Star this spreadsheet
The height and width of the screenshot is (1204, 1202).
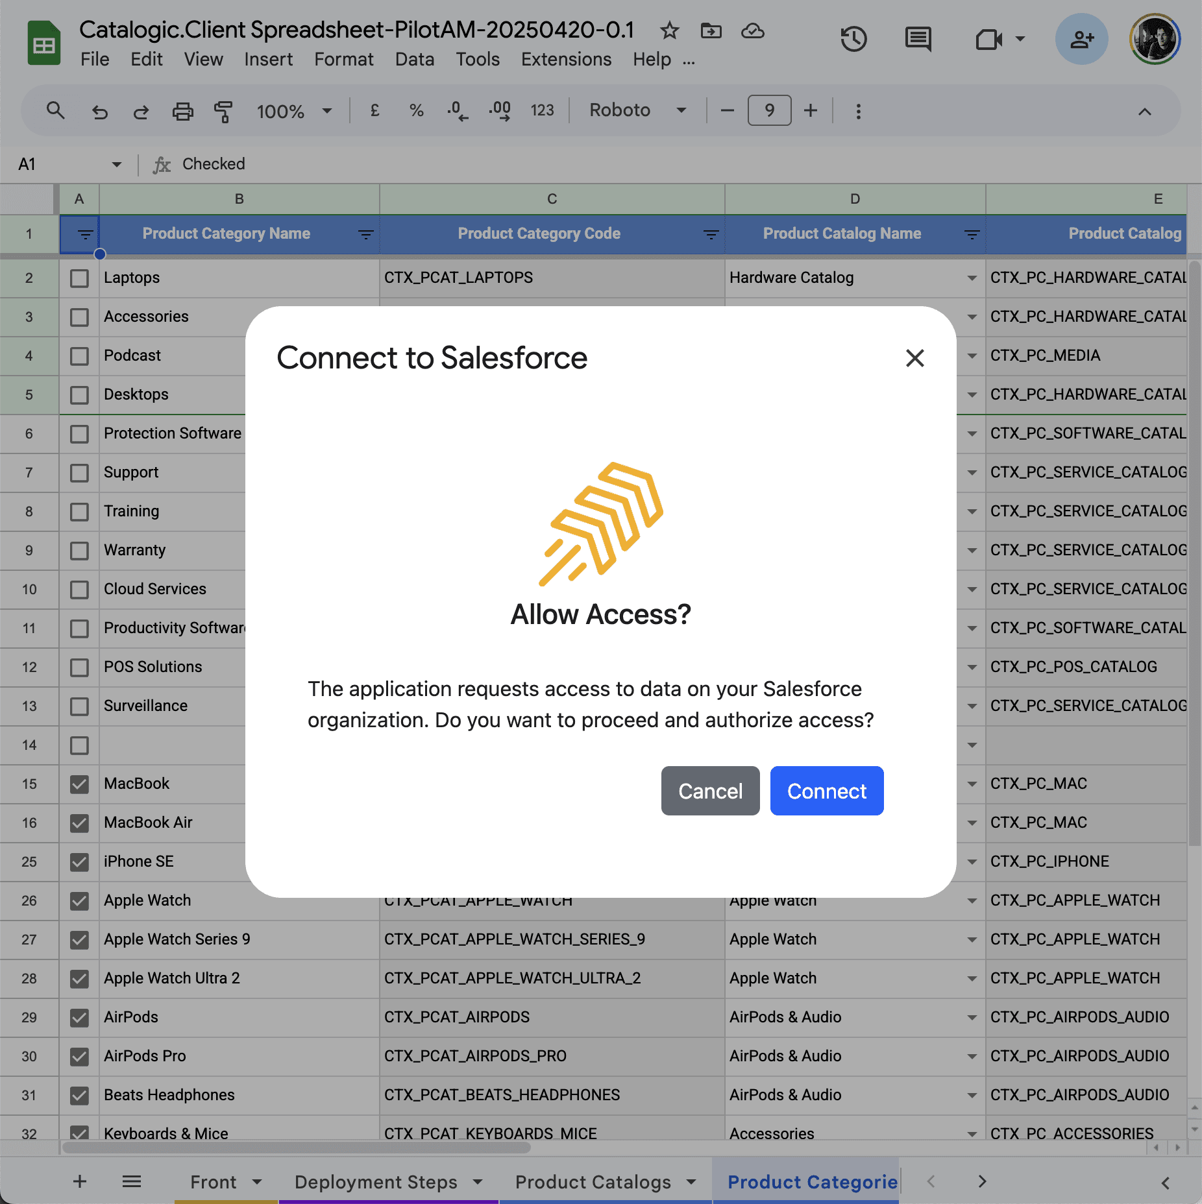tap(669, 30)
